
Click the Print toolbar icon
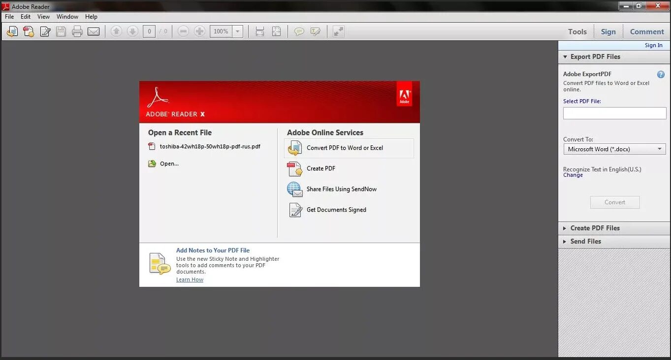tap(77, 31)
